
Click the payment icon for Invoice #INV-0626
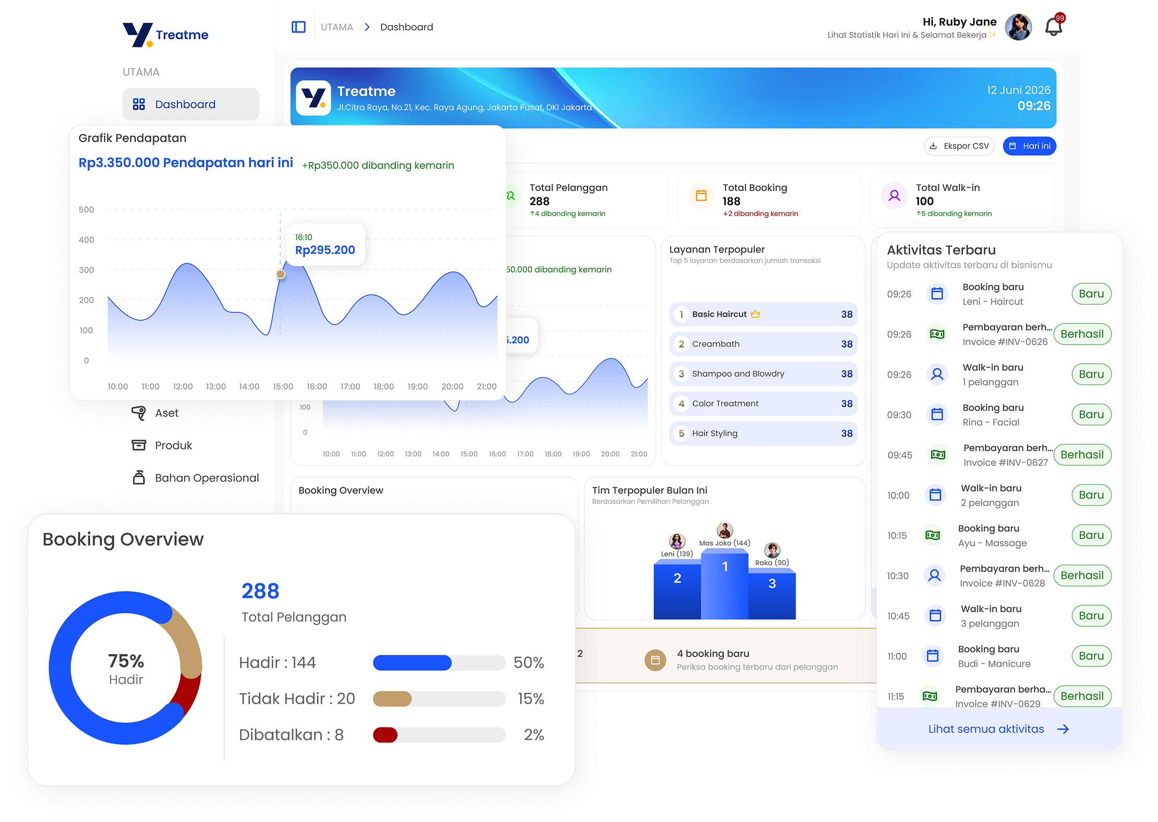tap(937, 334)
